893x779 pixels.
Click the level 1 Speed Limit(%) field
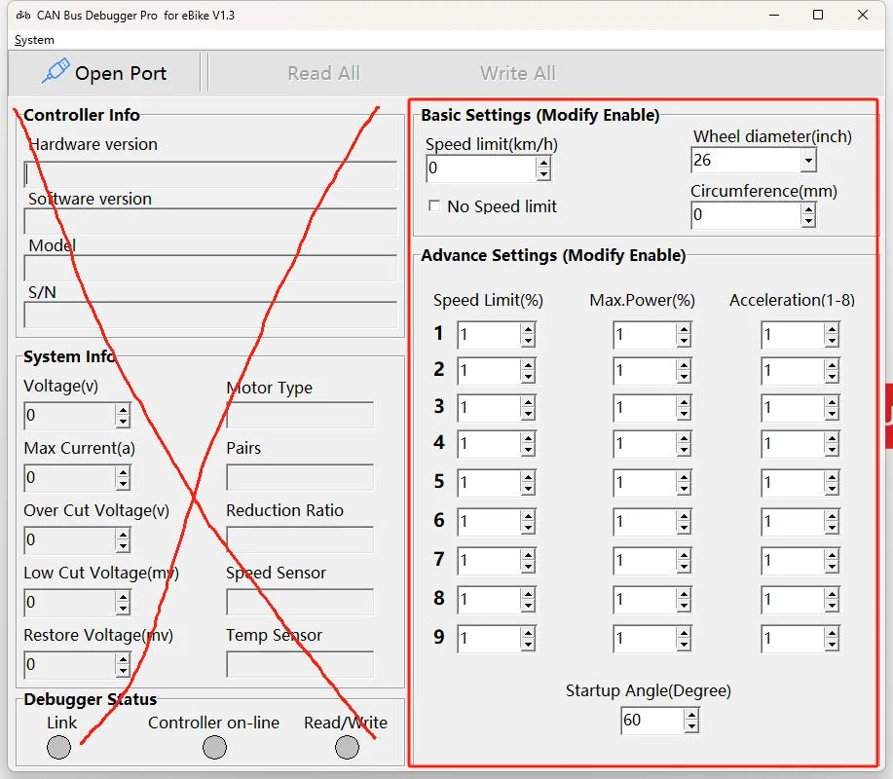coord(489,335)
